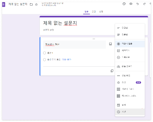Viewport: 153px width, 122px height.
Task: Choose 단답형 short answer type
Action: pyautogui.click(x=130, y=28)
